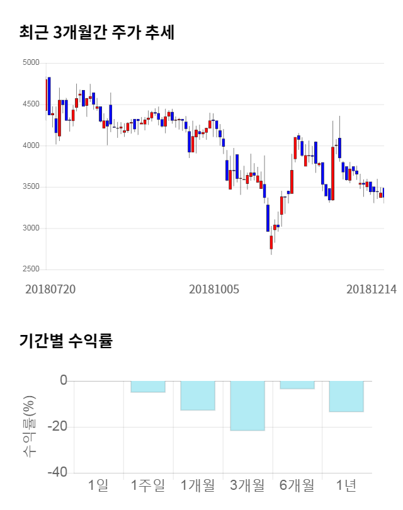Screen dimensions: 403x510
Task: Click the 1년 x-axis label
Action: [x=346, y=485]
